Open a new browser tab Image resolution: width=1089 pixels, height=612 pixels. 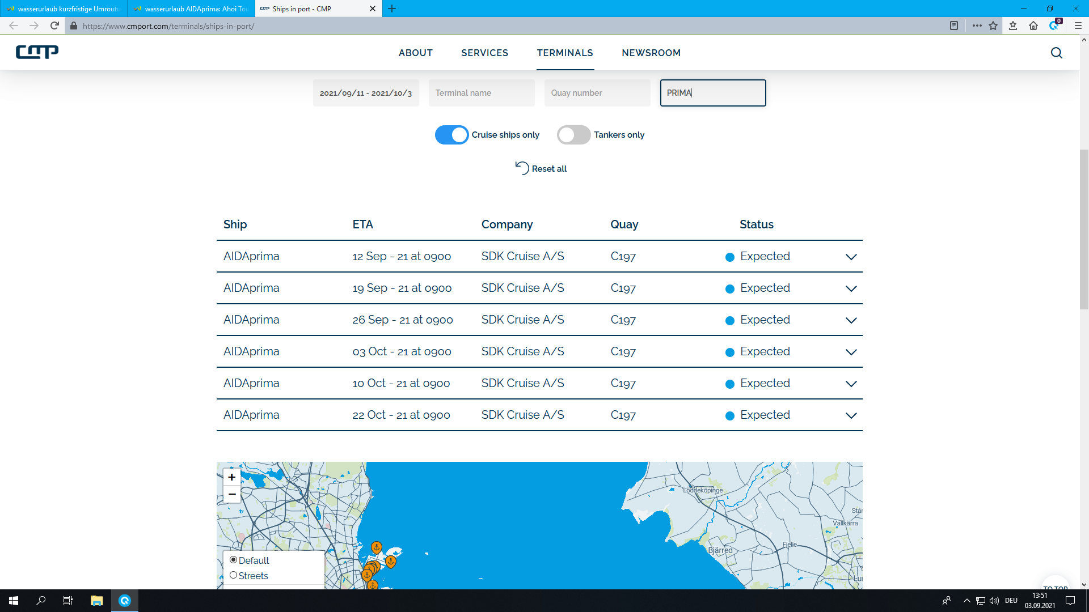click(x=392, y=8)
